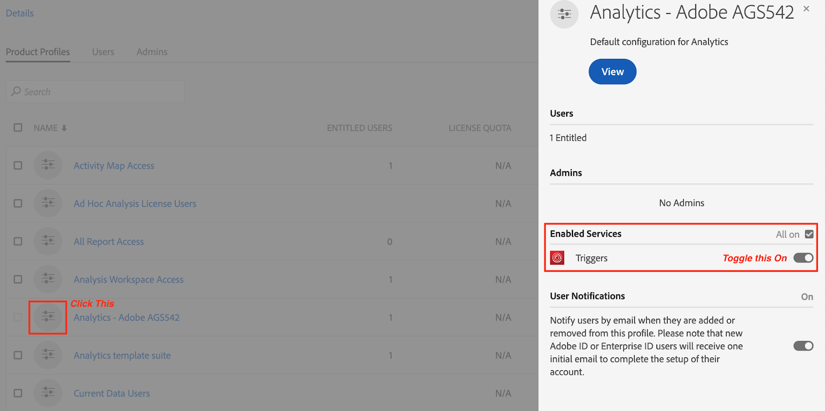Open the Ad Hoc Analysis License Users link

point(135,204)
